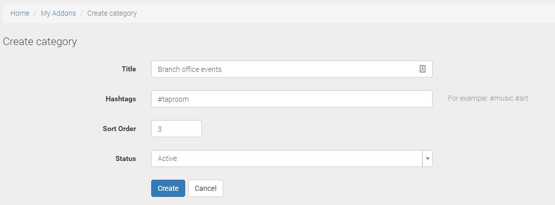Cancel the category creation
This screenshot has height=205, width=555.
[x=205, y=188]
